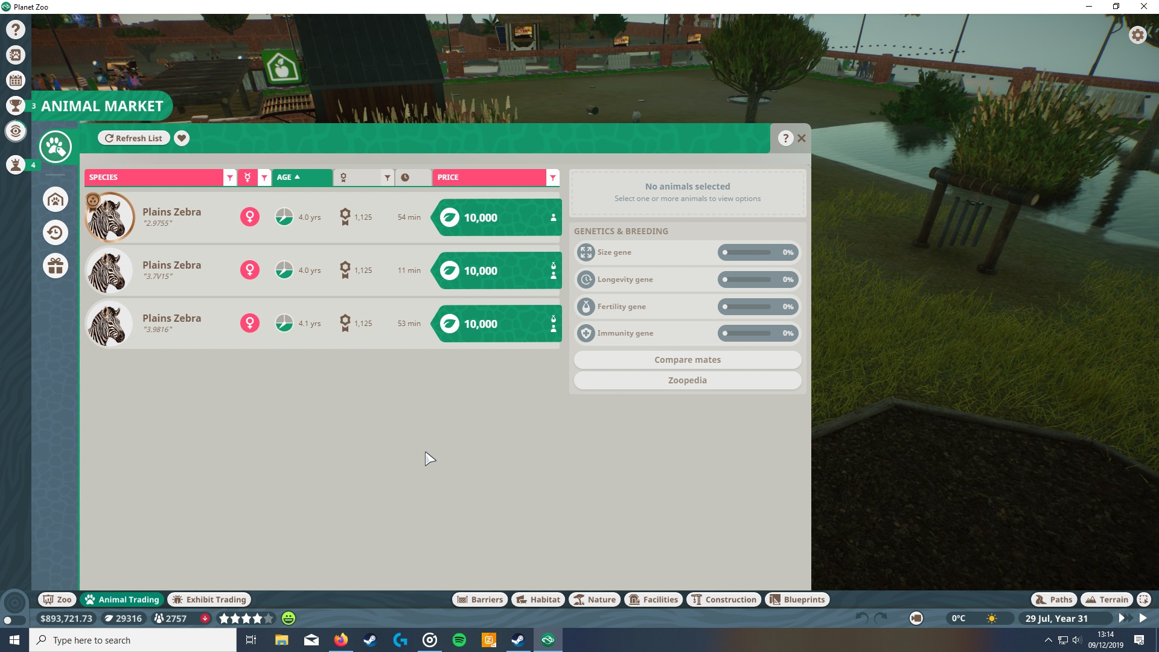1159x652 pixels.
Task: Click Longevity gene slider bar
Action: [747, 280]
